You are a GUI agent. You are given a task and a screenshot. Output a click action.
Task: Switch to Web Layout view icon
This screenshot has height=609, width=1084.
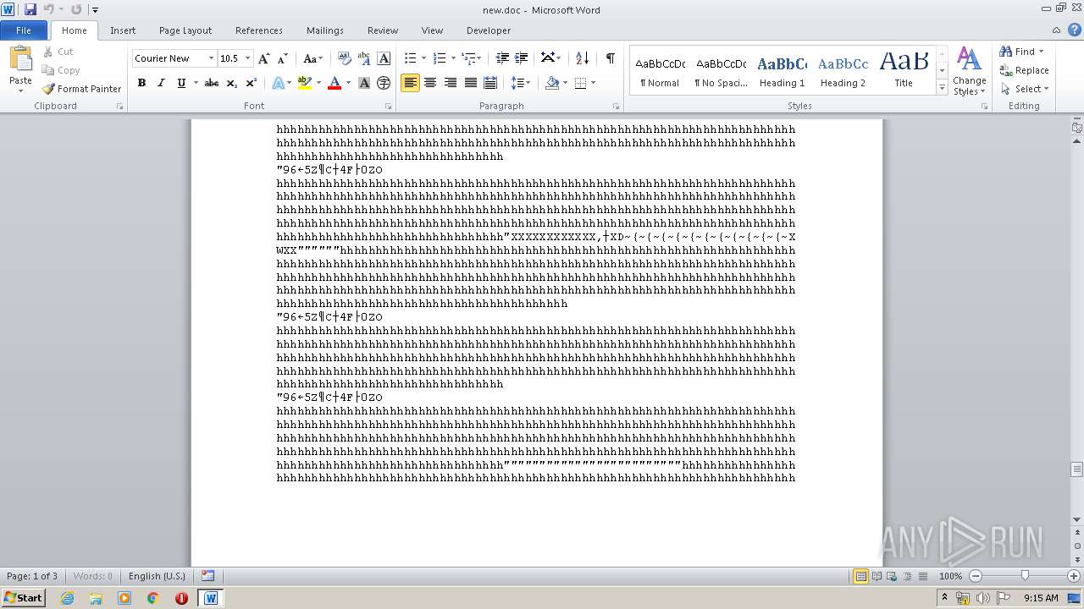[x=891, y=576]
